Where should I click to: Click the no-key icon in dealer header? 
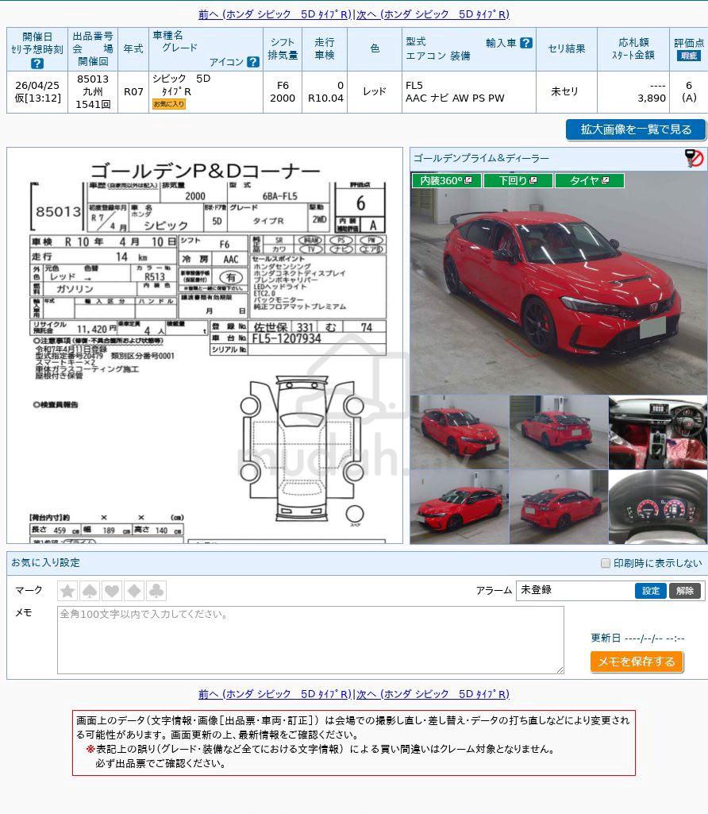click(694, 158)
